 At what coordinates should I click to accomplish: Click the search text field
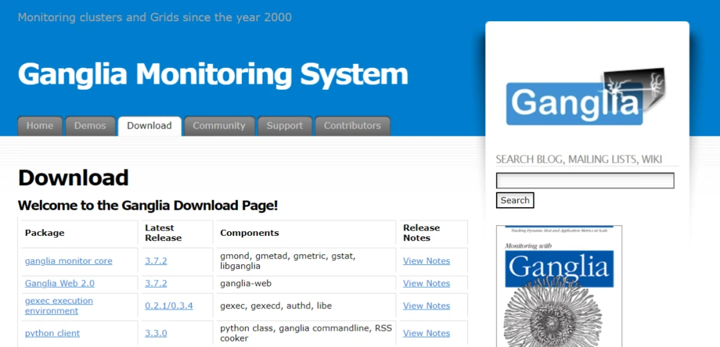click(x=585, y=180)
